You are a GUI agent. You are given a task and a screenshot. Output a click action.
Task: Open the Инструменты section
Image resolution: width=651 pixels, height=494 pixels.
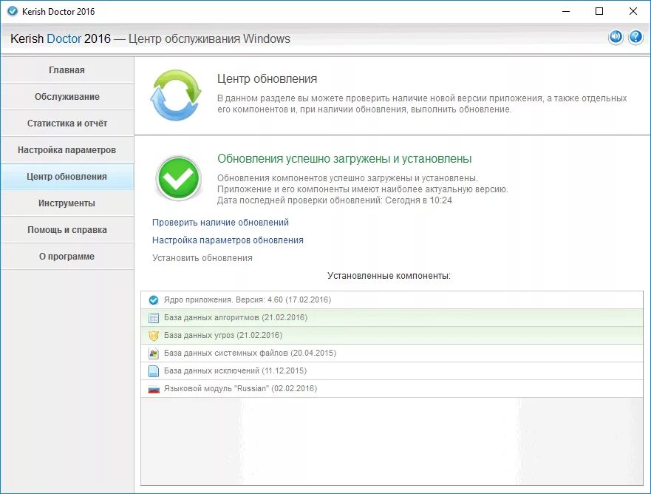(67, 203)
